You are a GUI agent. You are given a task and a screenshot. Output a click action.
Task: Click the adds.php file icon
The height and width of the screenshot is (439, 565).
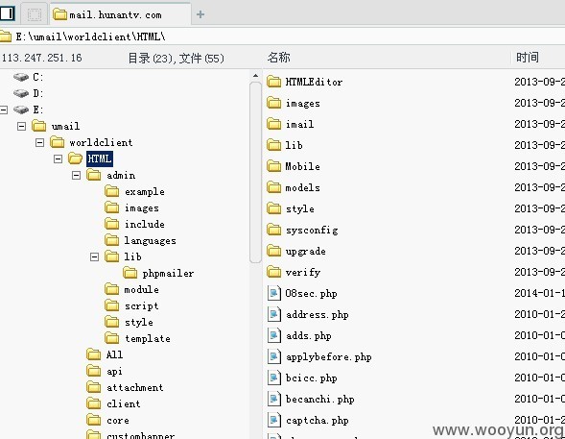click(x=273, y=335)
